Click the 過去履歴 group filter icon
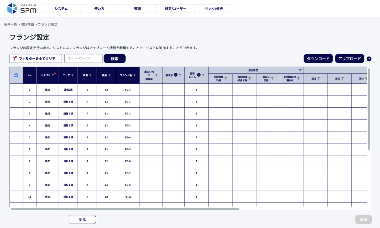380x228 pixels. (300, 70)
